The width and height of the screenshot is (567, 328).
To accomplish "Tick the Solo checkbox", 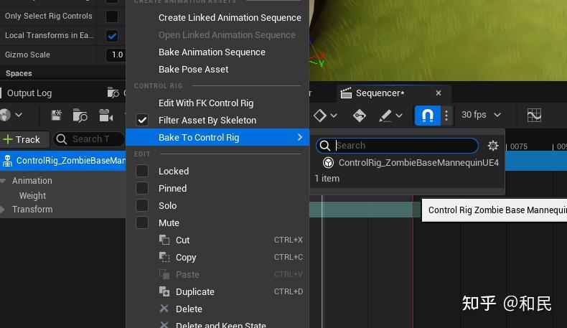I will (x=142, y=205).
